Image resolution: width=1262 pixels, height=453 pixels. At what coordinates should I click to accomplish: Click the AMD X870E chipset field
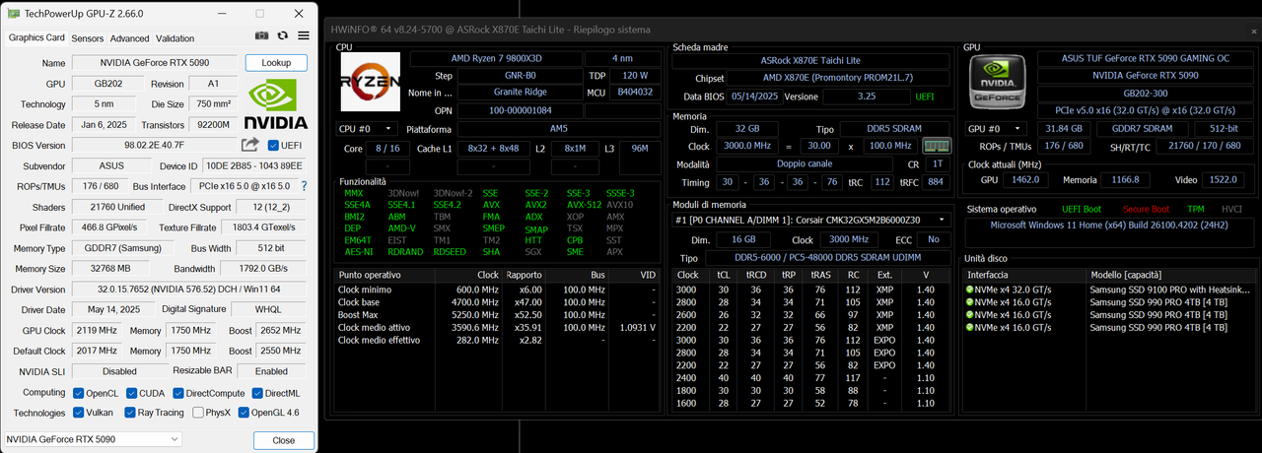838,78
